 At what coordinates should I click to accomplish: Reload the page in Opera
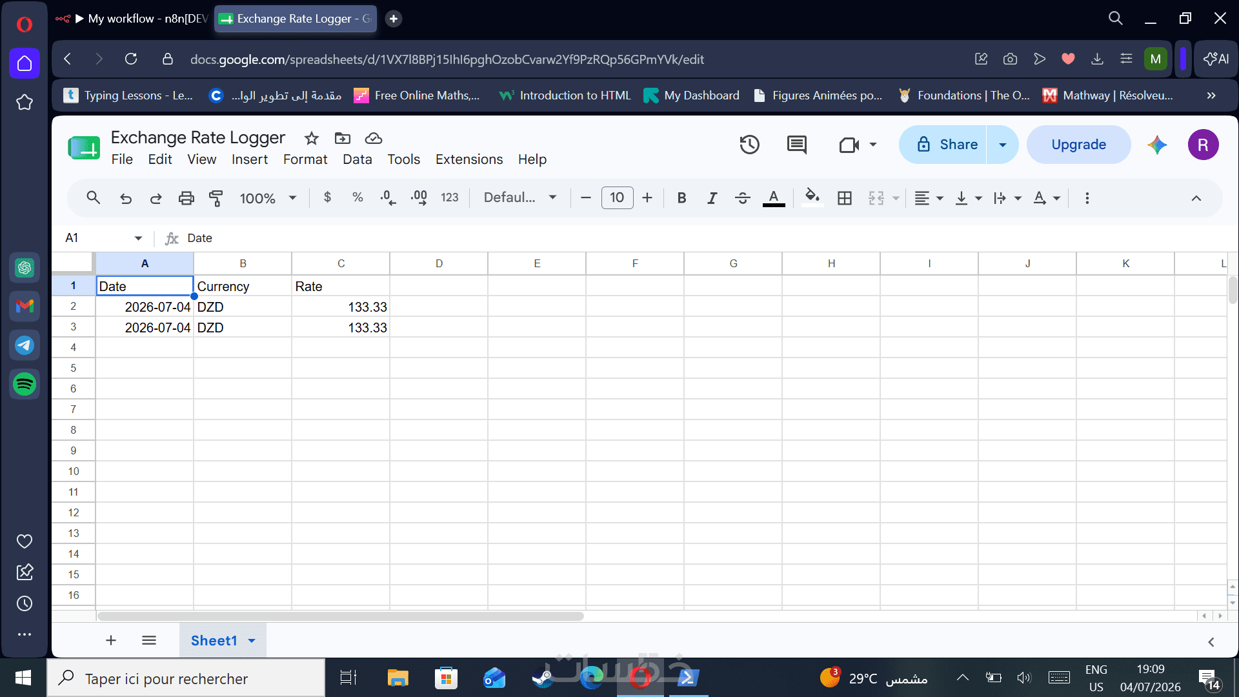[x=131, y=59]
